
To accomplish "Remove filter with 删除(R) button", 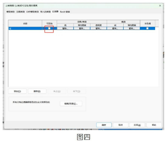I will [x=37, y=91].
